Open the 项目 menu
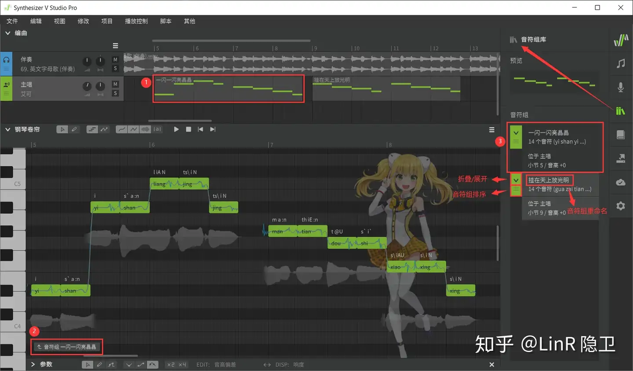The width and height of the screenshot is (633, 371). tap(107, 21)
